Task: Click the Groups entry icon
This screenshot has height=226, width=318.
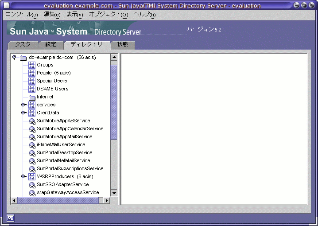Action: [32, 65]
